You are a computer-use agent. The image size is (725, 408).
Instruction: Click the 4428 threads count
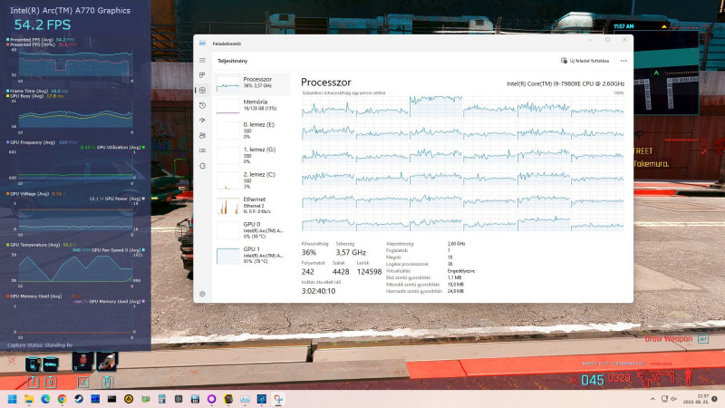coord(341,272)
